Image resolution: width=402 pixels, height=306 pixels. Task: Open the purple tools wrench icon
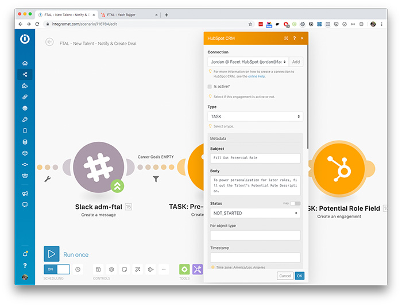198,269
